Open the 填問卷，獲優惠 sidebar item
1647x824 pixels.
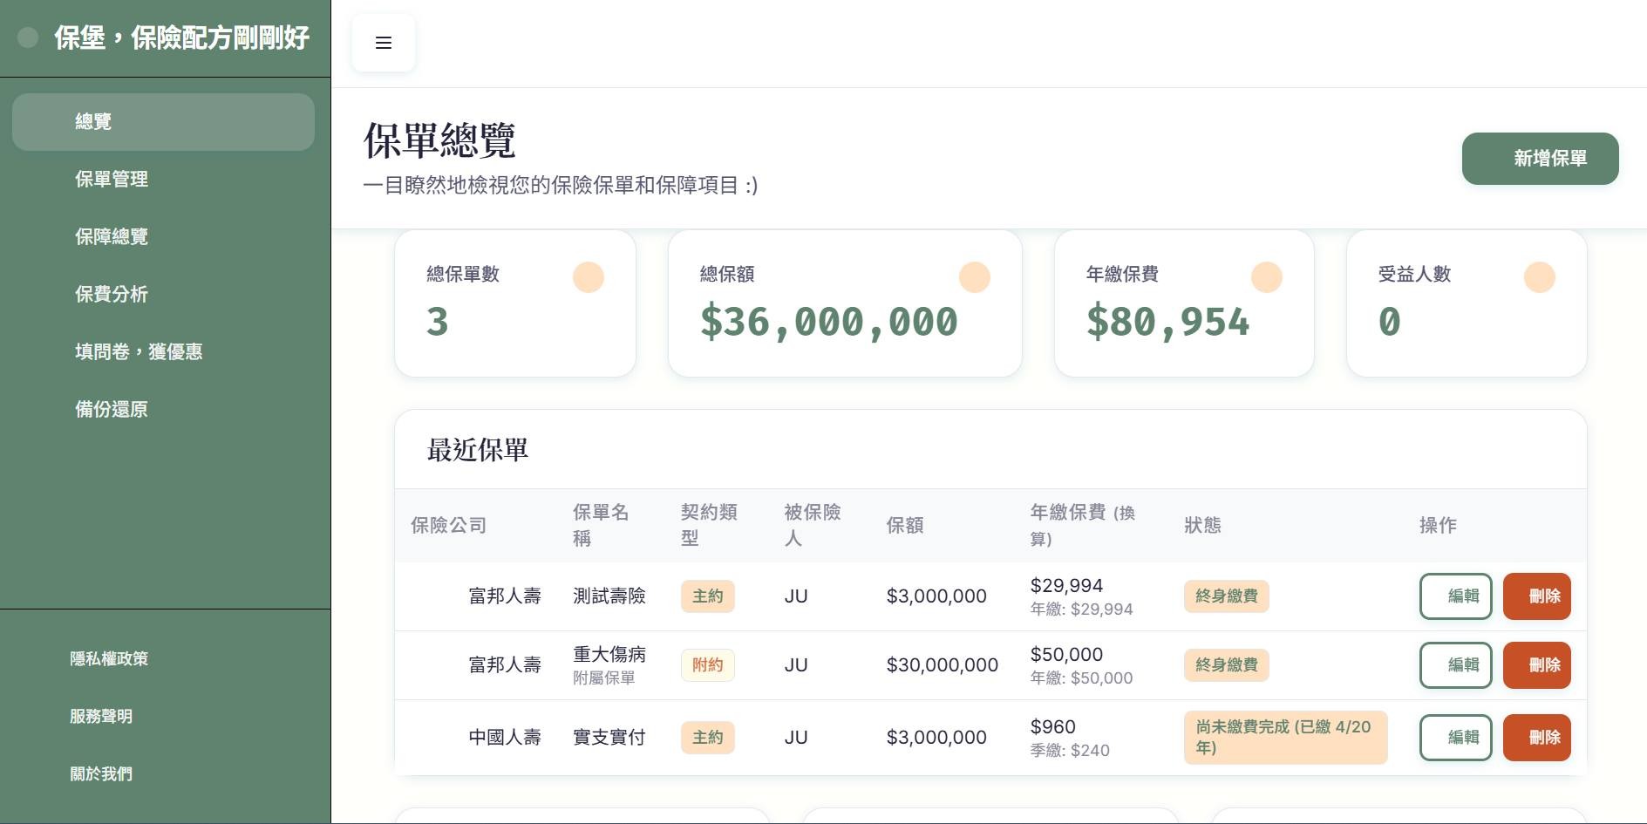[x=139, y=352]
